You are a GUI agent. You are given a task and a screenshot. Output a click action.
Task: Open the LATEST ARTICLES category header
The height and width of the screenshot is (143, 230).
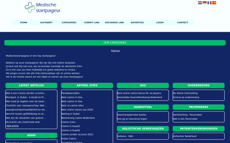(31, 85)
